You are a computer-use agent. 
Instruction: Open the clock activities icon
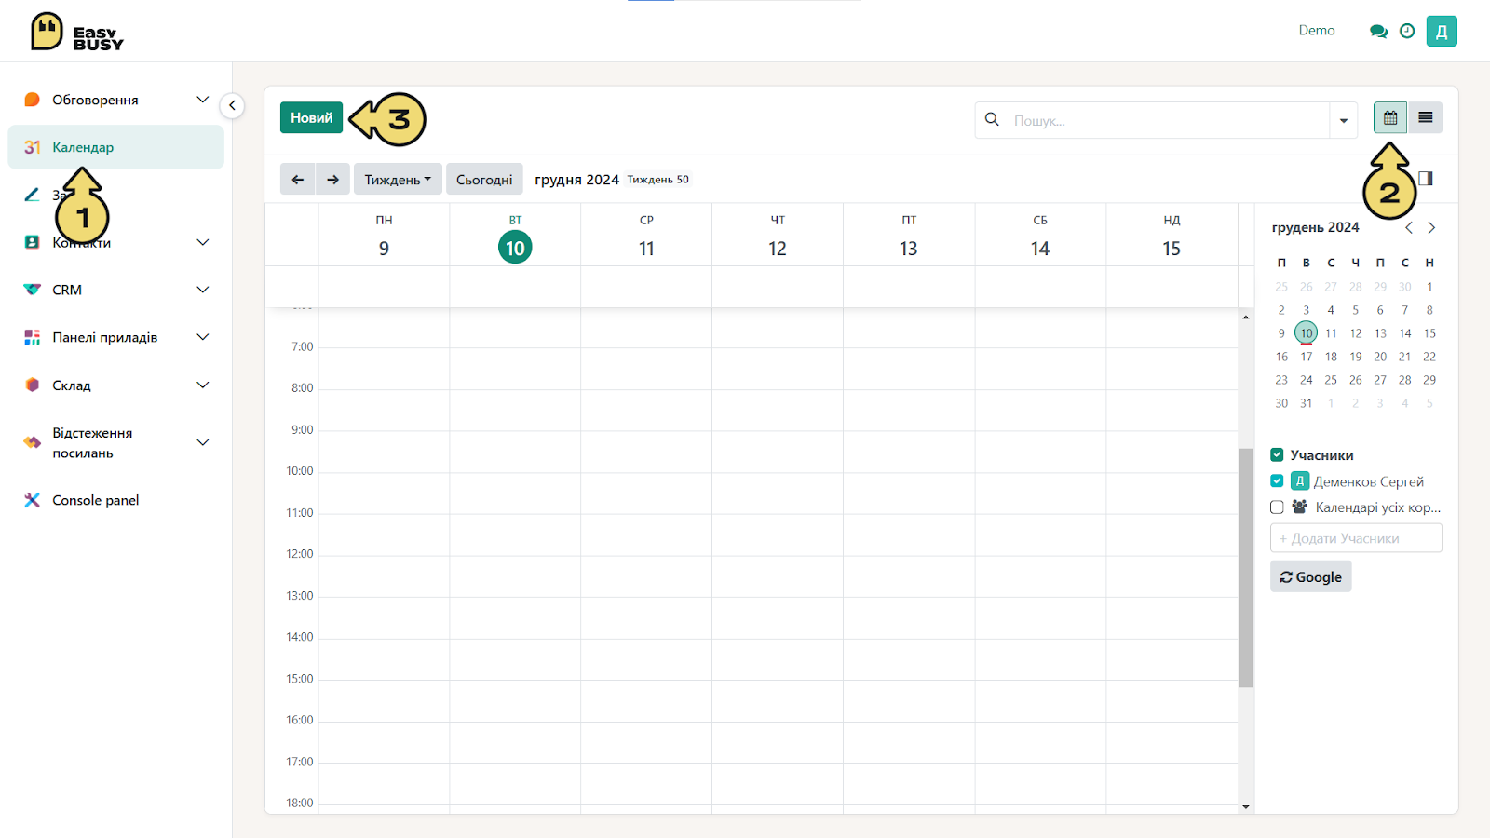tap(1407, 31)
